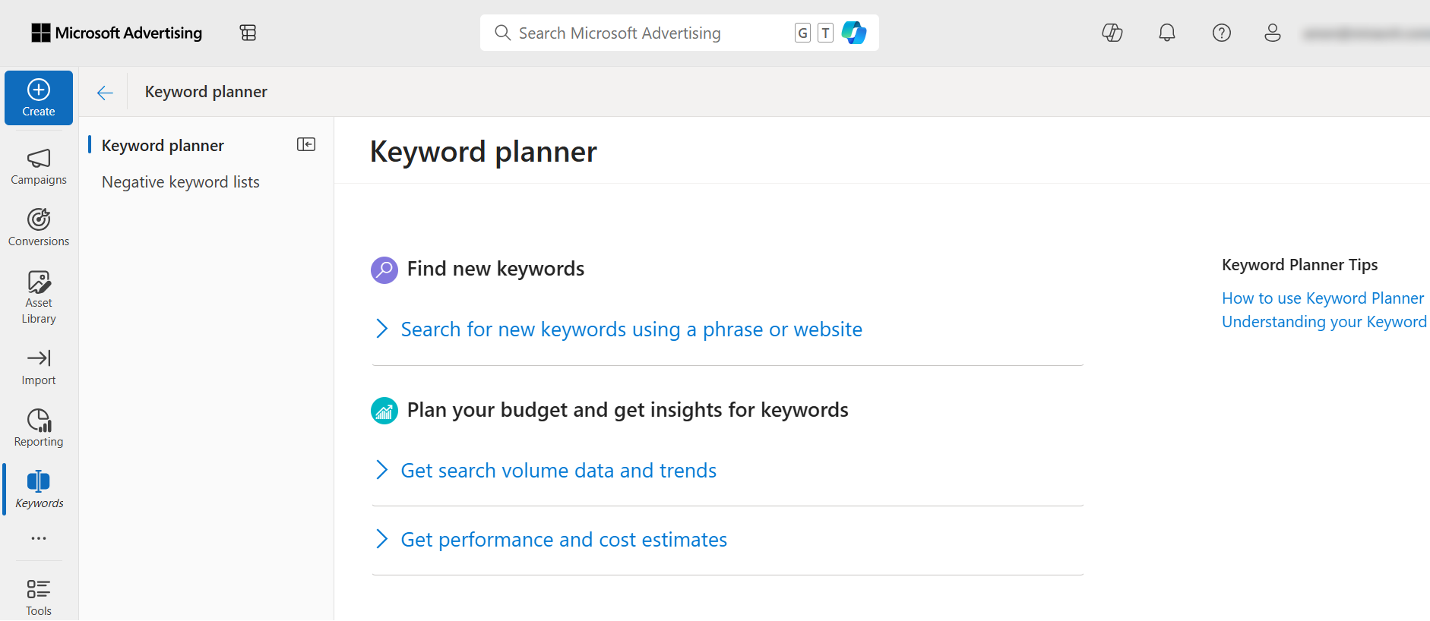Collapse the secondary navigation panel
Image resolution: width=1430 pixels, height=621 pixels.
306,144
